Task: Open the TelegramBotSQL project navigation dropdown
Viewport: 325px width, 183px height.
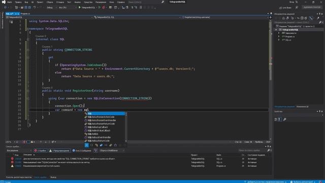Action: 49,17
